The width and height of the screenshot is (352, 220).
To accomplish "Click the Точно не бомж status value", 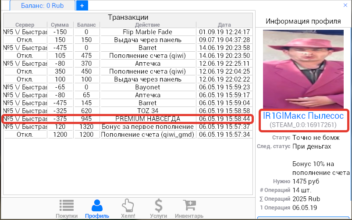I will point(316,137).
